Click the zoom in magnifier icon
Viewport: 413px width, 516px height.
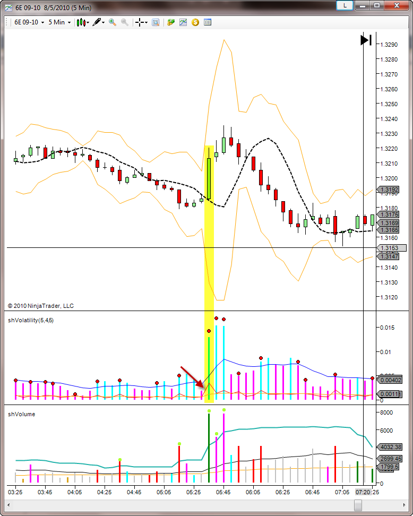[x=113, y=22]
